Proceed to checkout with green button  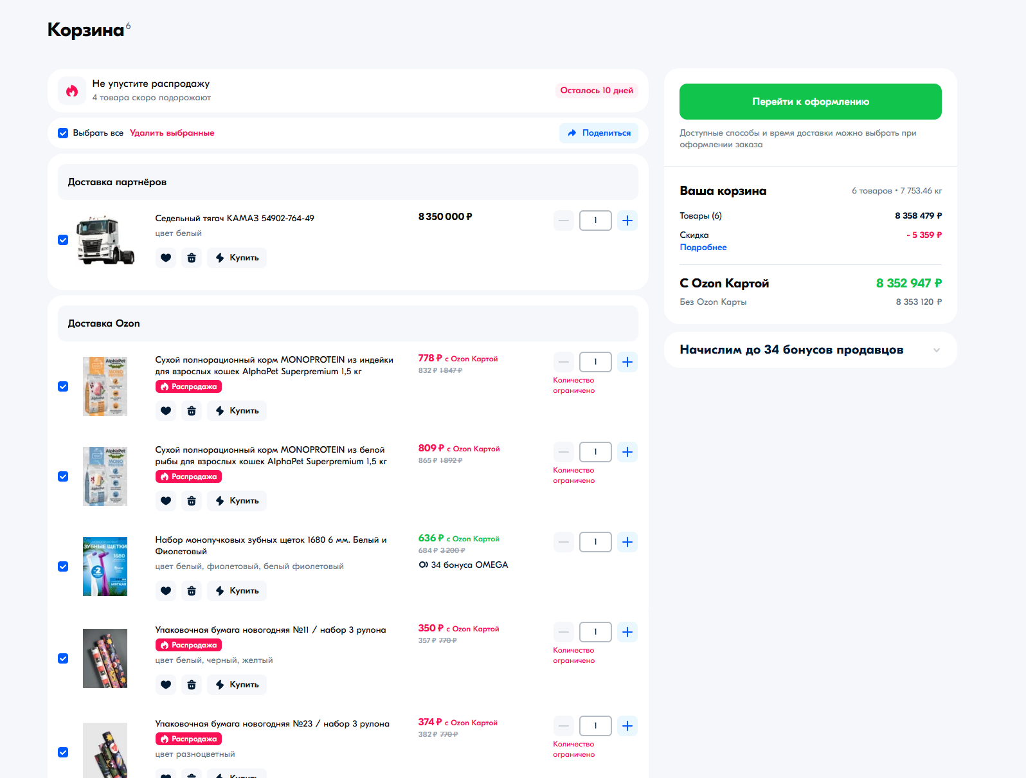click(x=811, y=102)
